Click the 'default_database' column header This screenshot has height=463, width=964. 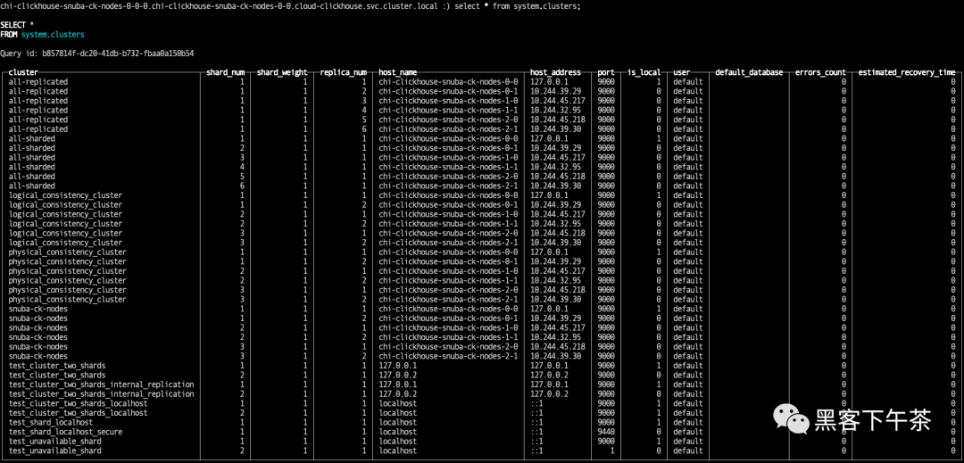coord(749,72)
